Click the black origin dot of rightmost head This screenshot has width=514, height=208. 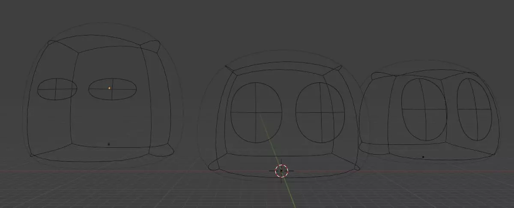[x=423, y=157]
